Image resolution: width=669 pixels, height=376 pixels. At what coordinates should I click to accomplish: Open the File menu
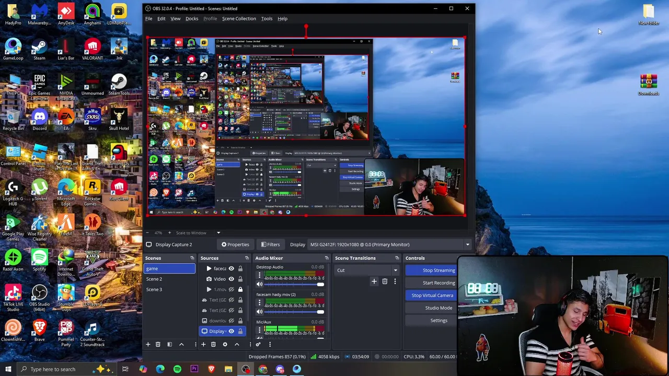[x=149, y=19]
